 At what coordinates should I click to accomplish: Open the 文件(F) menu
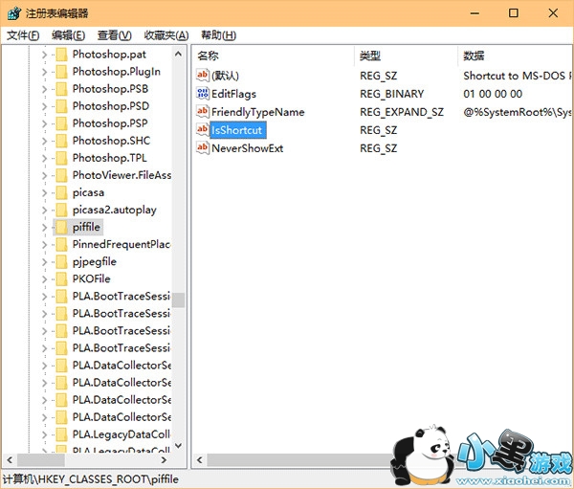click(23, 35)
